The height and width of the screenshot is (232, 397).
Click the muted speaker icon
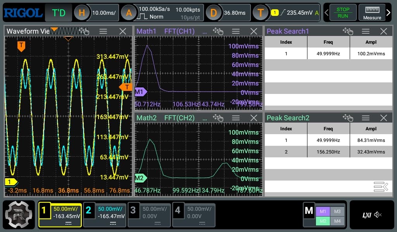click(378, 214)
